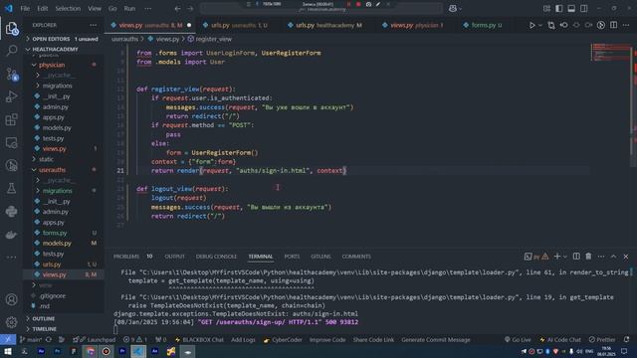Click Generate Commit Message in status bar
Viewport: 637px width, 358px height.
pyautogui.click(x=436, y=340)
